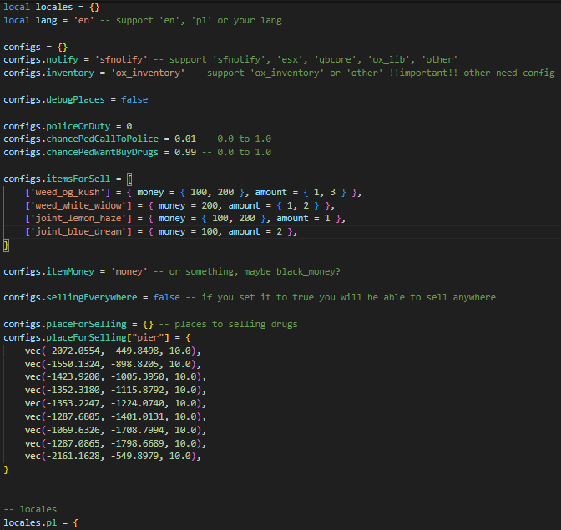Click highlighted closing brace of itemsForSell
Image resolution: width=561 pixels, height=530 pixels.
click(x=7, y=245)
